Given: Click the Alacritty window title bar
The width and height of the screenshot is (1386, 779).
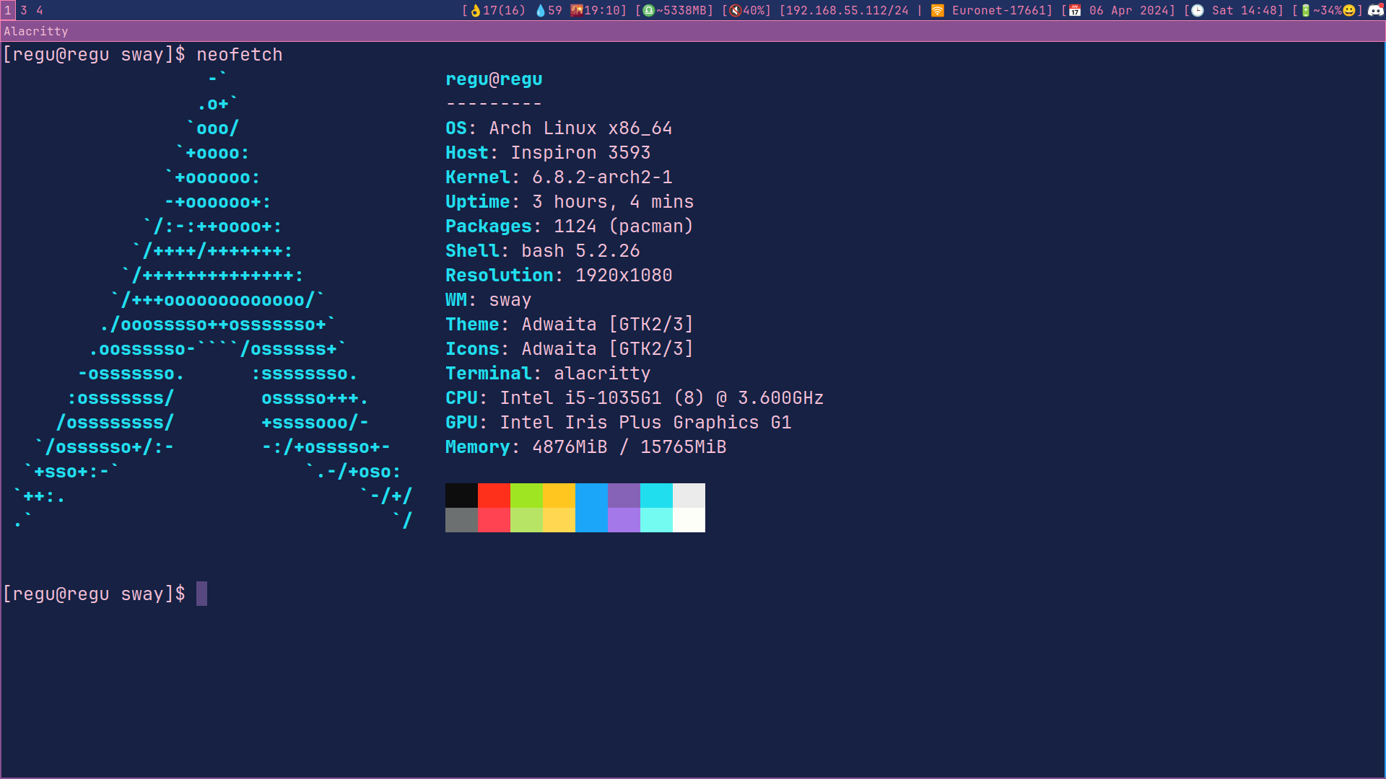Looking at the screenshot, I should 693,31.
